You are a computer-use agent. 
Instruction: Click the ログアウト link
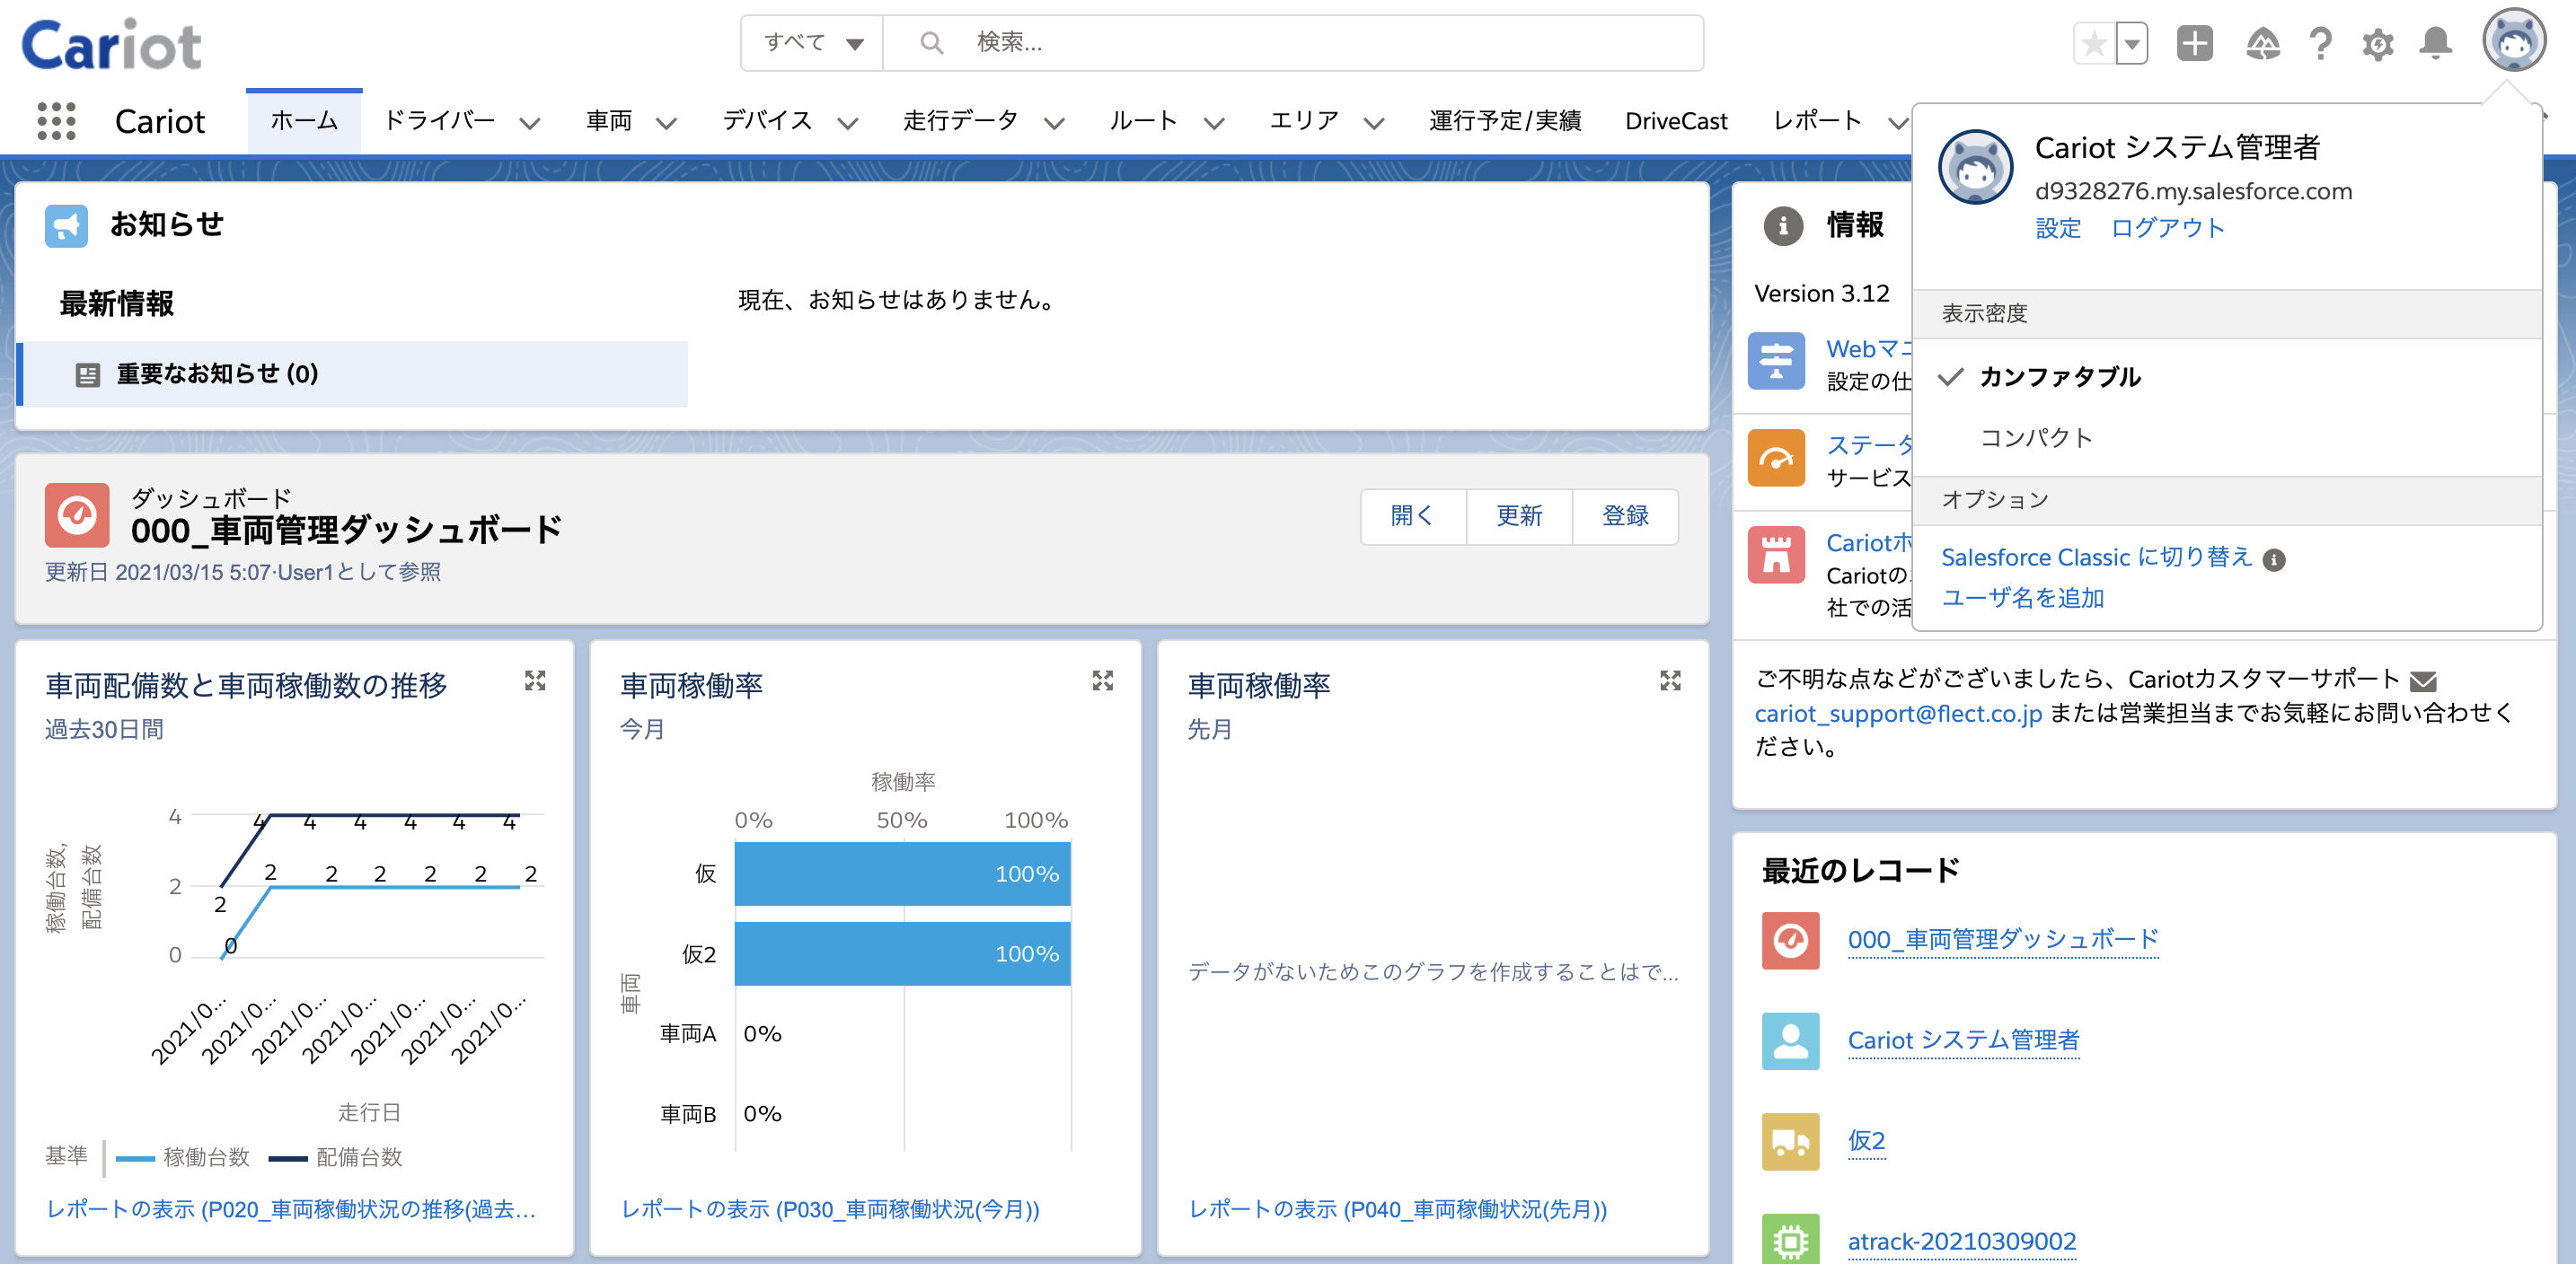pyautogui.click(x=2167, y=229)
